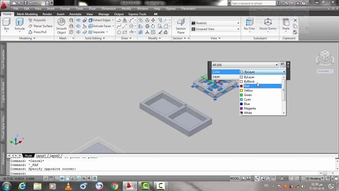This screenshot has height=191, width=339.
Task: Create a Planar Surface
Action: pyautogui.click(x=40, y=26)
